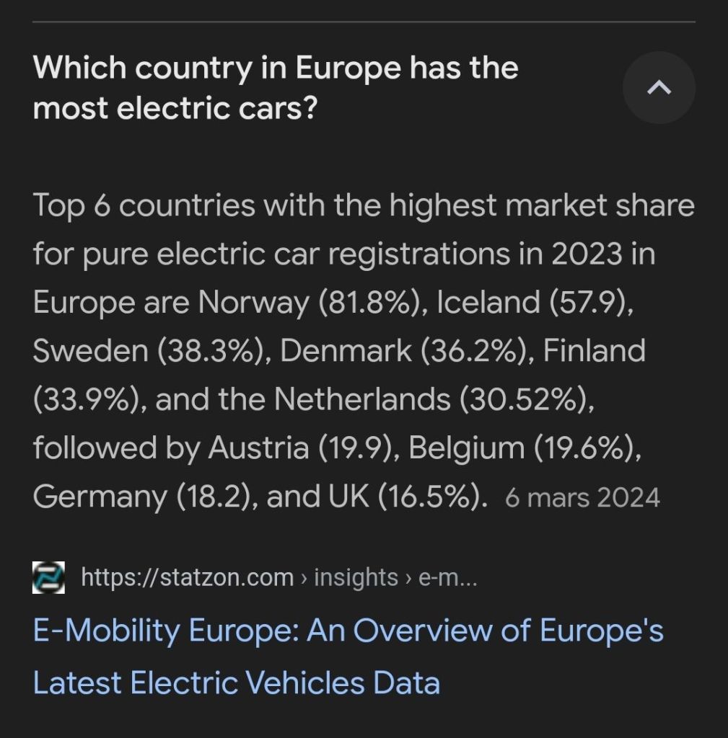Open the E-Mobility Europe article link
728x738 pixels.
[x=348, y=631]
